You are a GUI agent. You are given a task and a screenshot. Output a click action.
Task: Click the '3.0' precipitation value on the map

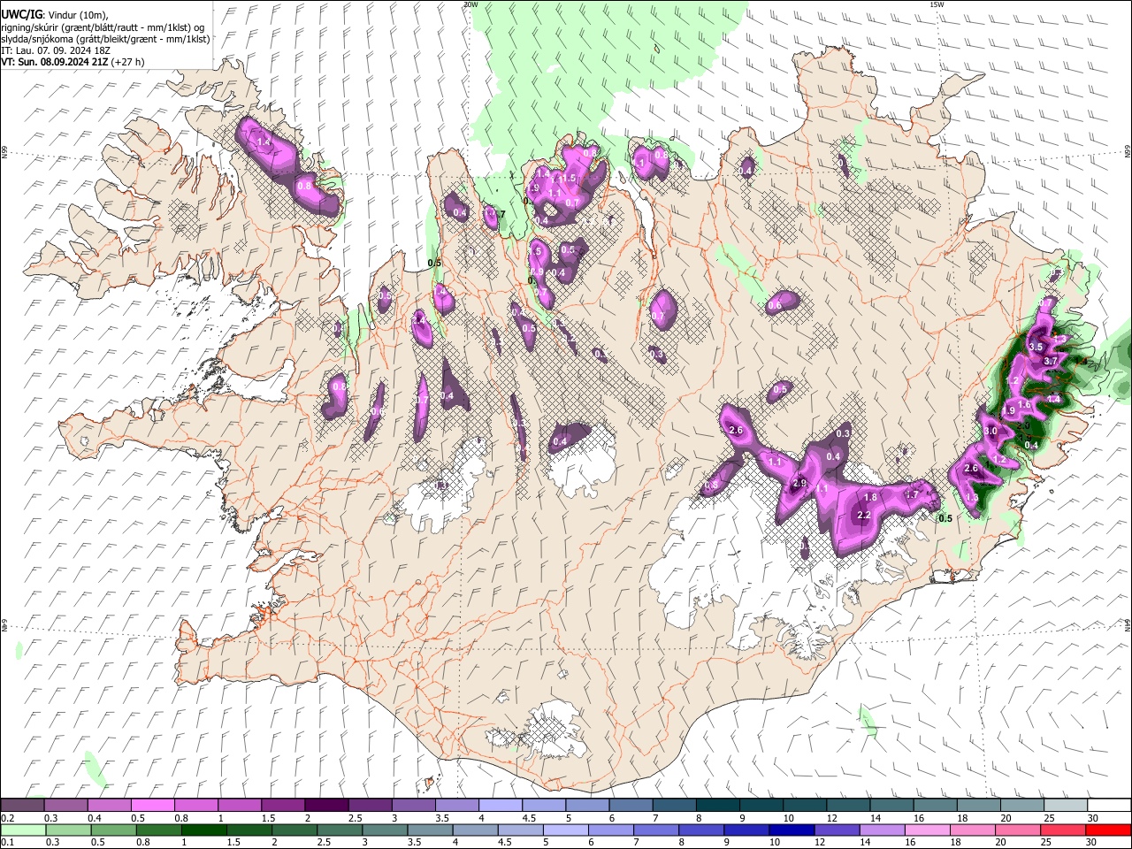pyautogui.click(x=990, y=431)
